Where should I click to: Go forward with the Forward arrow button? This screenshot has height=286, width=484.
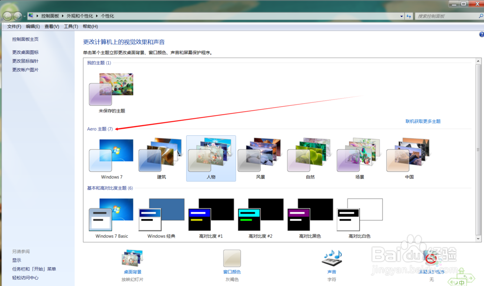click(x=17, y=16)
